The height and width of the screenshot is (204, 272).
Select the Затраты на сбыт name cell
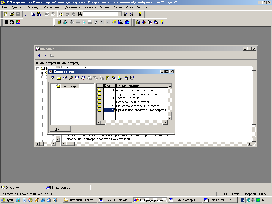[x=142, y=98]
